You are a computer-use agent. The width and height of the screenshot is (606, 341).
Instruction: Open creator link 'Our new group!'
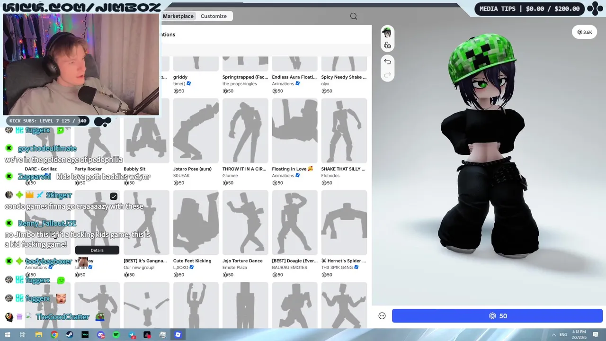[139, 268]
